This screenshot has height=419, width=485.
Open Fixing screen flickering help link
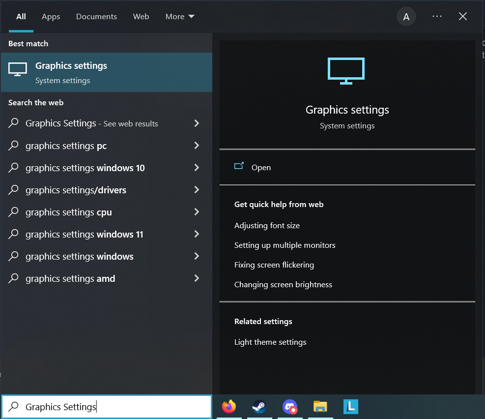[x=274, y=265]
